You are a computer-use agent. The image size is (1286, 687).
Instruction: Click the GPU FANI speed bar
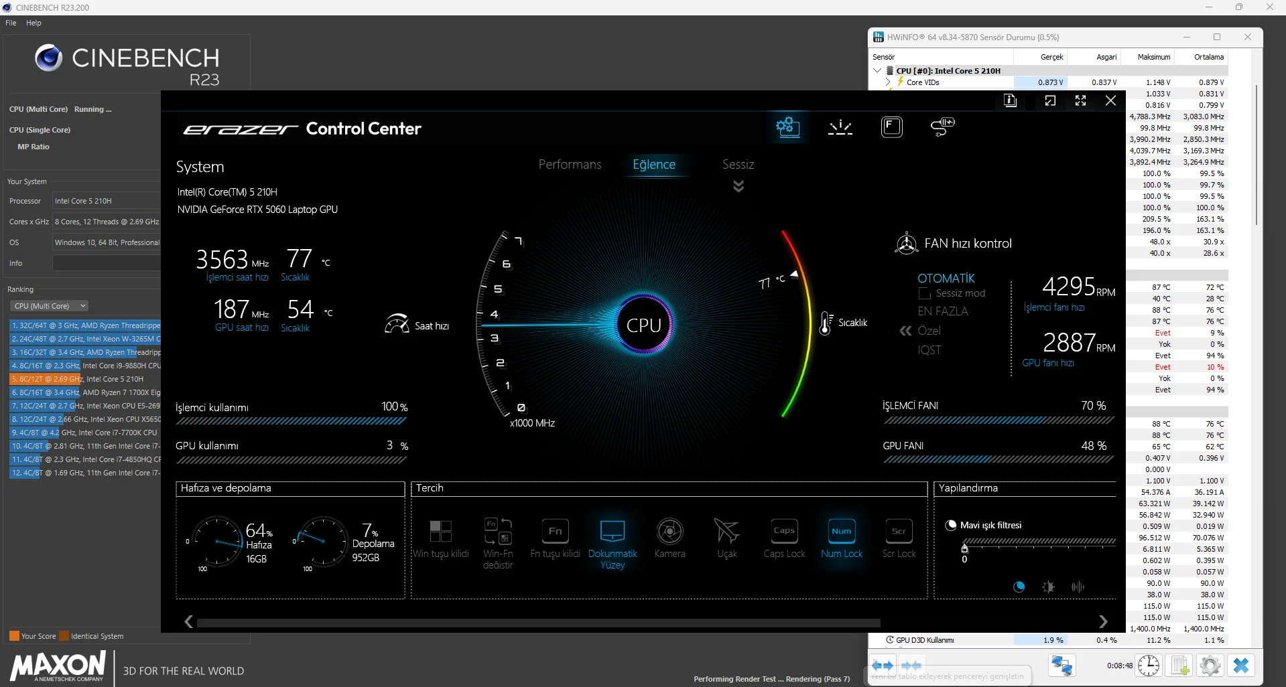click(999, 459)
